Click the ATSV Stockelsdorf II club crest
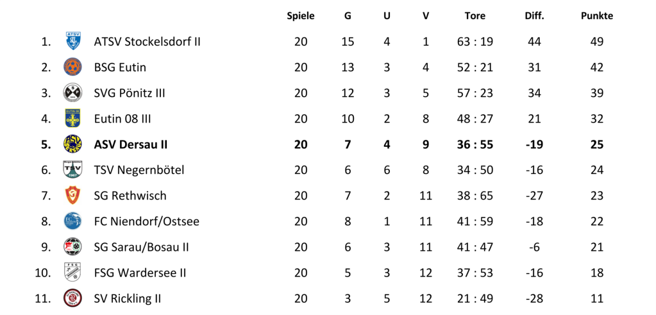 pyautogui.click(x=72, y=42)
